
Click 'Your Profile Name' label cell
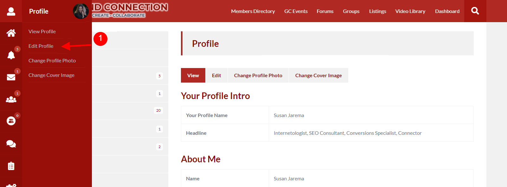[225, 115]
